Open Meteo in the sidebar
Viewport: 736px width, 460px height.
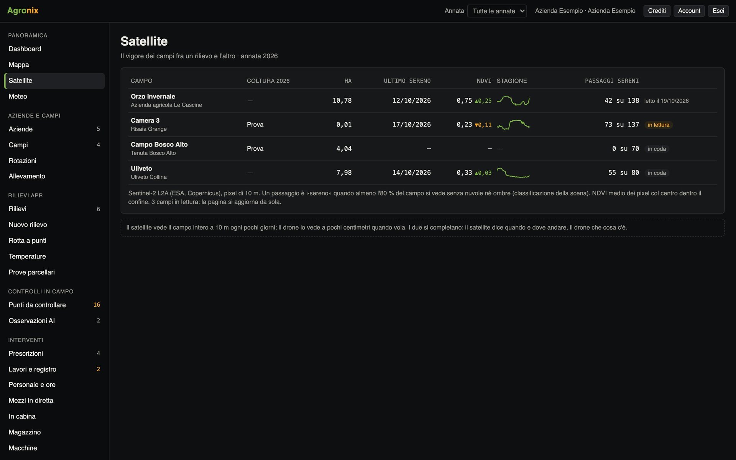54,97
